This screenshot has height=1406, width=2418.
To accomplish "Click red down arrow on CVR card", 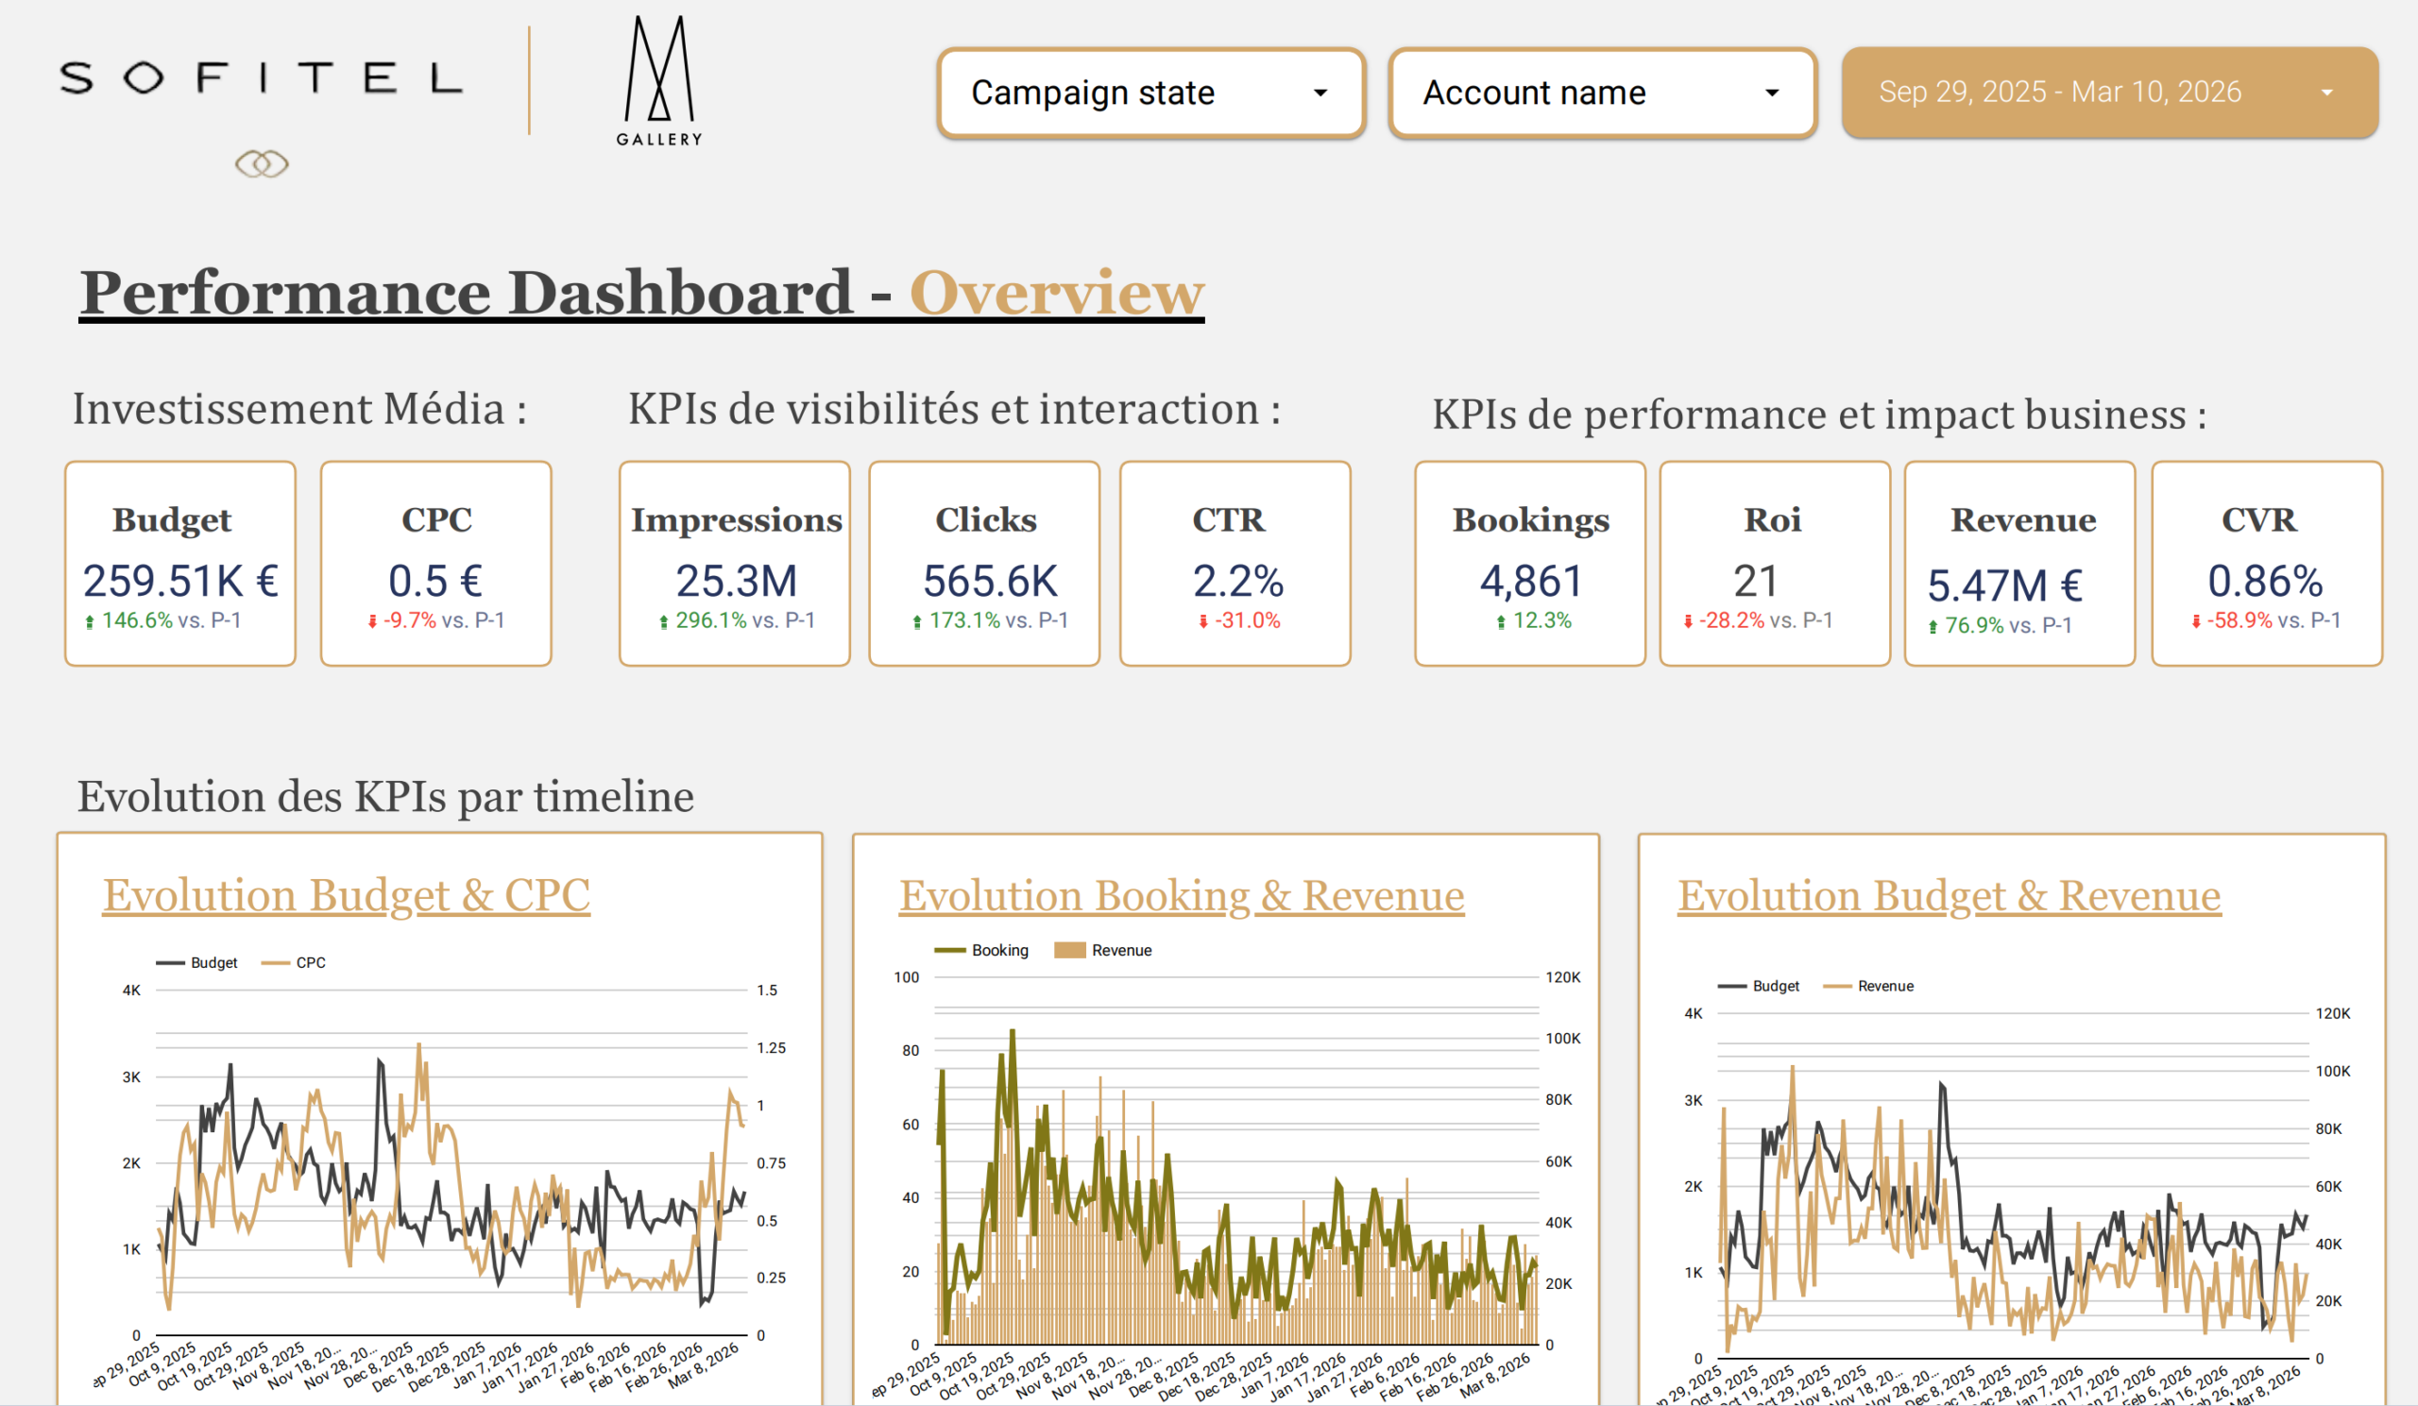I will [x=2195, y=622].
